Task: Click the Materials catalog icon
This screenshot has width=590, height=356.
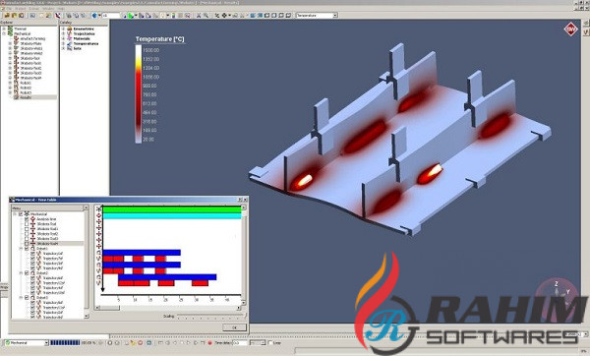Action: (69, 38)
